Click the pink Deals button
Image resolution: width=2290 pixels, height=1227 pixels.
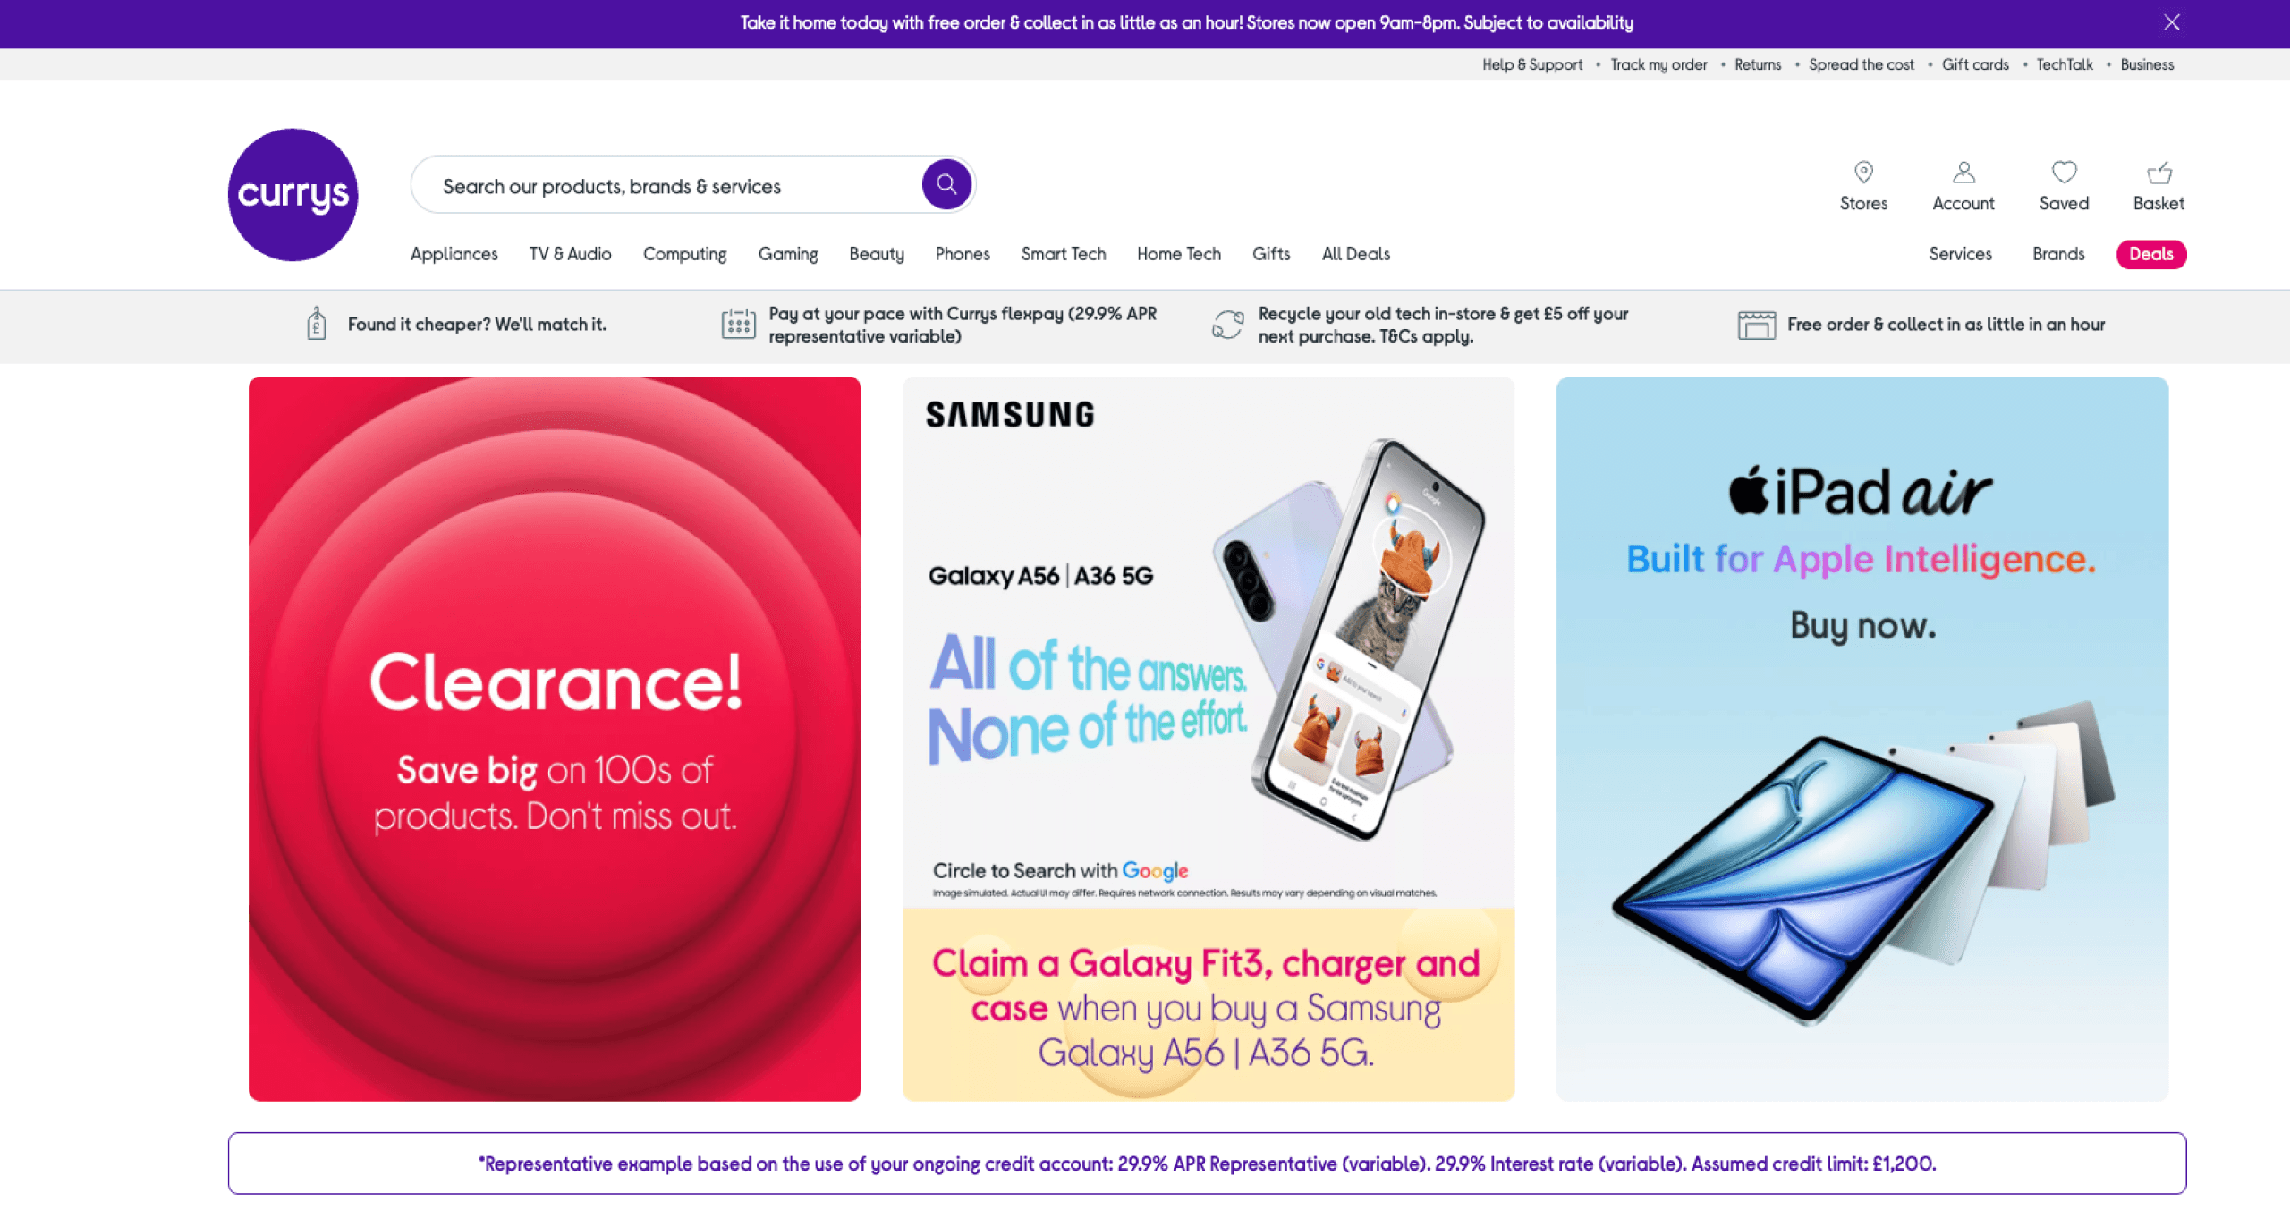point(2151,254)
